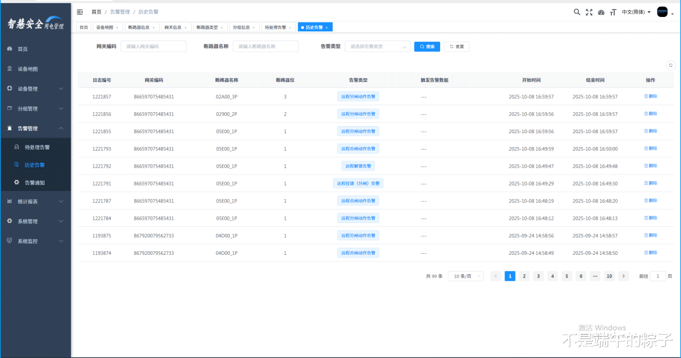Focus the 断路器名称 input field
Screen dimensions: 681x358
266,46
